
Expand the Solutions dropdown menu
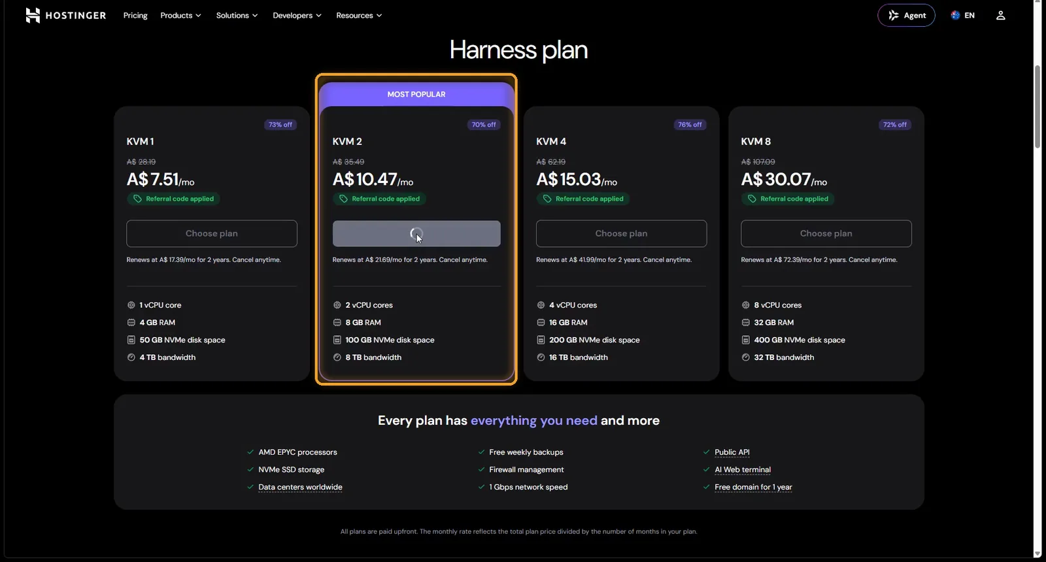point(237,15)
